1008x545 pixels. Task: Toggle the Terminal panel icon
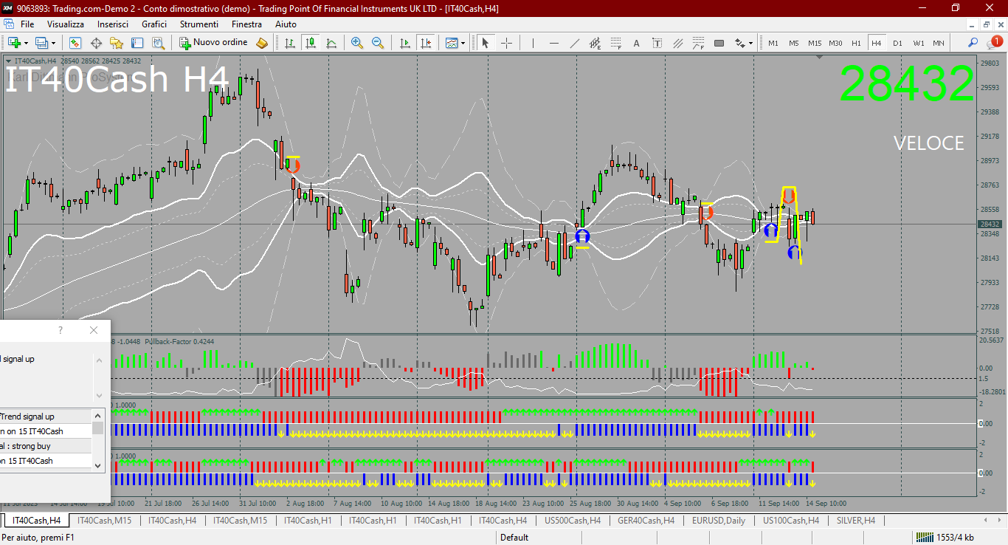point(137,43)
